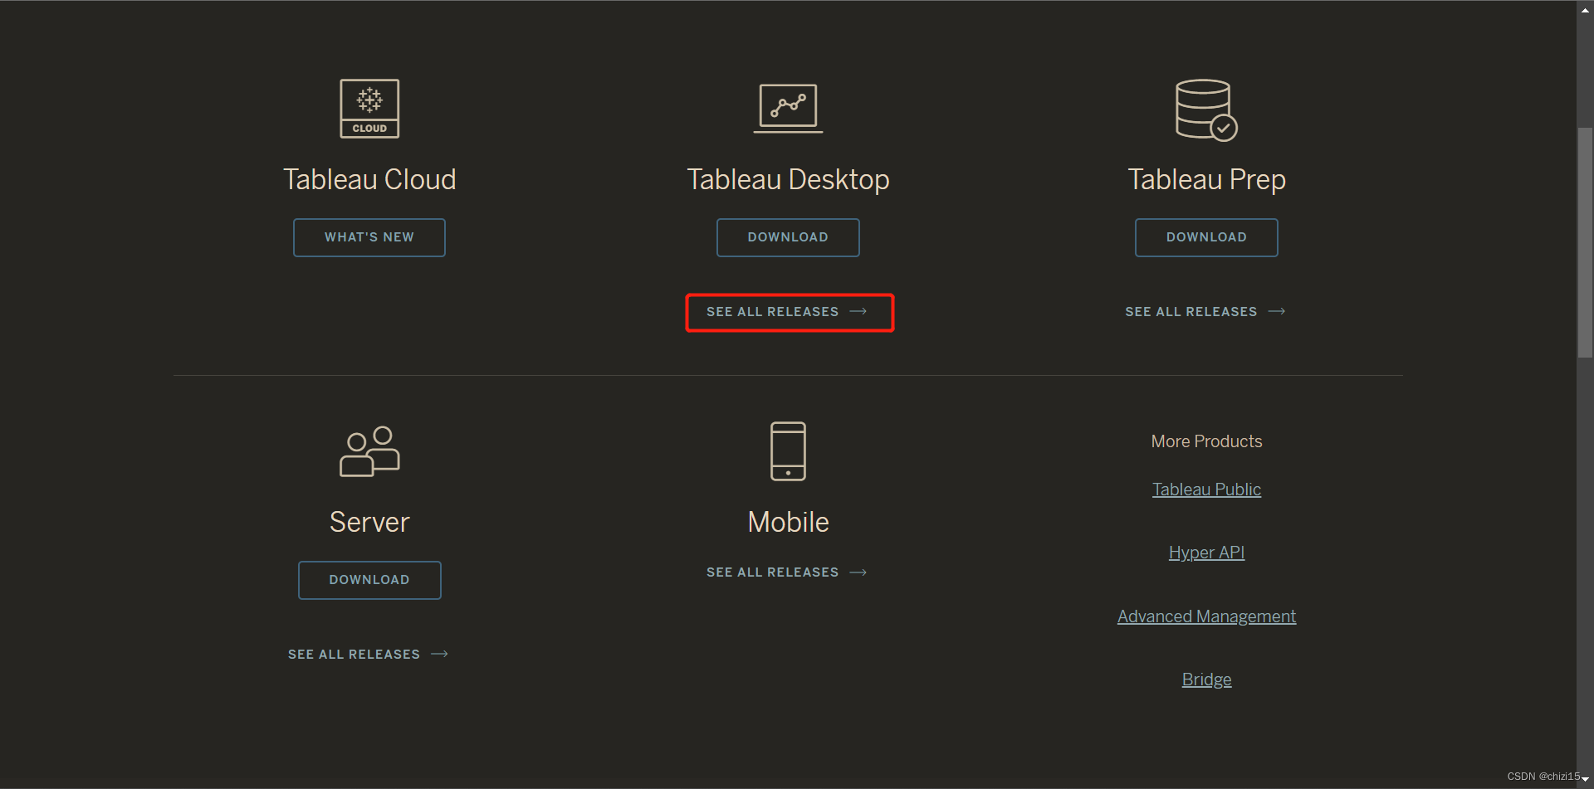Click the scrollbar down arrow
This screenshot has height=789, width=1594.
pyautogui.click(x=1585, y=780)
